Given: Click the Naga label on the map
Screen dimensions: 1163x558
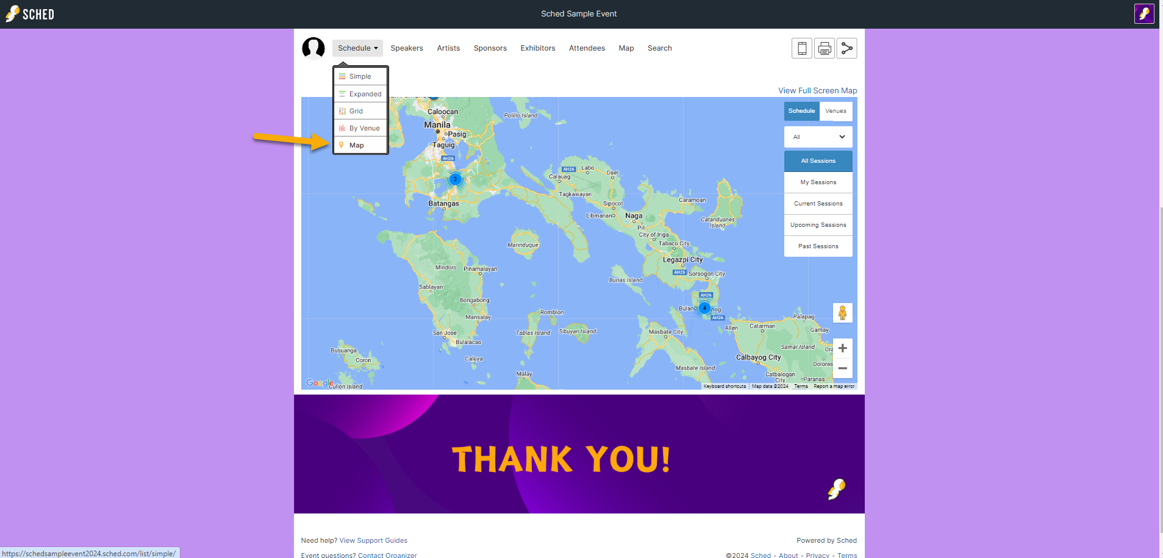Looking at the screenshot, I should point(634,216).
